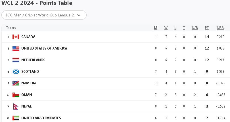Click the United Arab Emirates flag

click(x=16, y=118)
